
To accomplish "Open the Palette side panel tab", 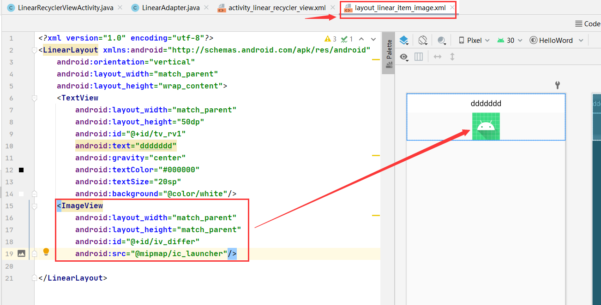I will tap(389, 54).
